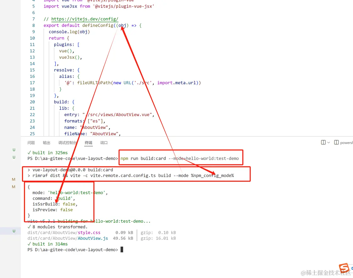Image resolution: width=353 pixels, height=278 pixels.
Task: Click the 'isSsrBuild: false' output line
Action: coord(55,204)
